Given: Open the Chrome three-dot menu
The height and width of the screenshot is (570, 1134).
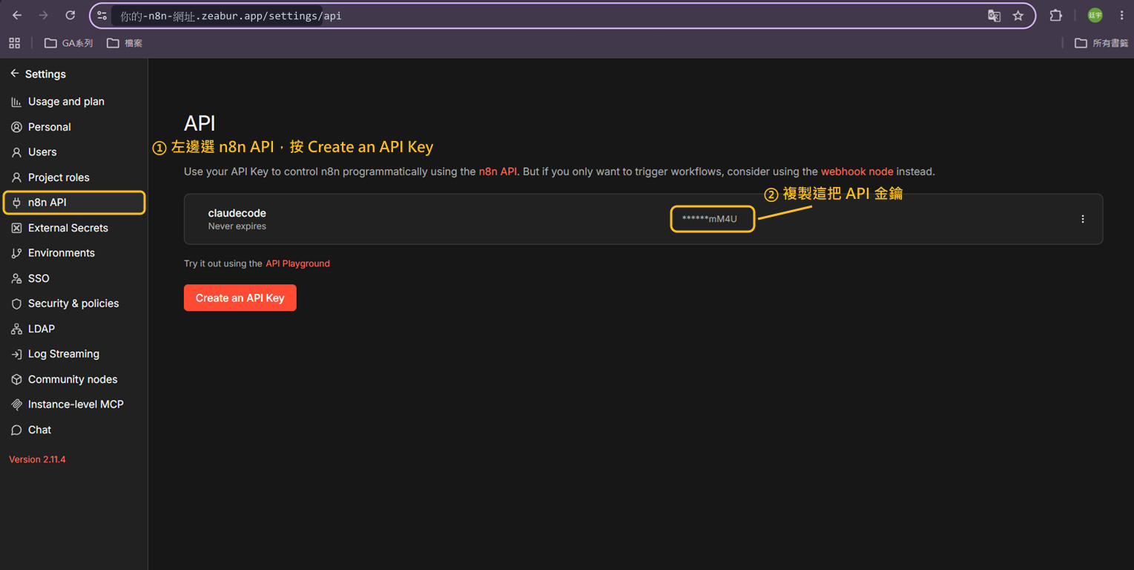Looking at the screenshot, I should tap(1121, 16).
